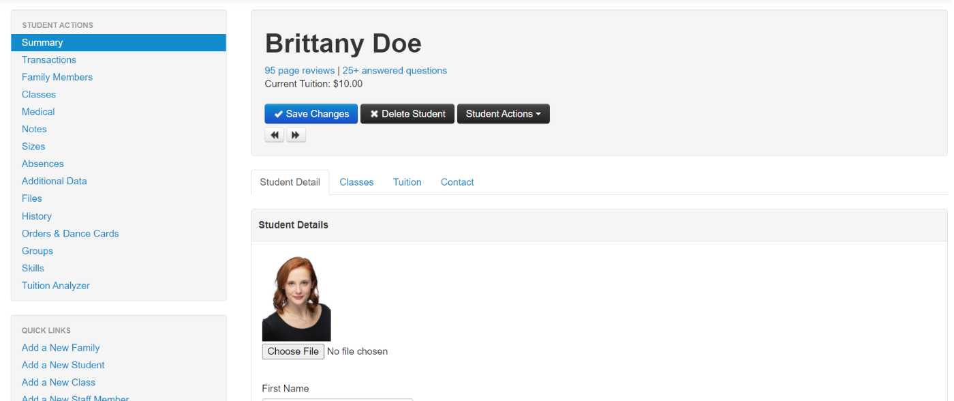This screenshot has width=954, height=401.
Task: Click the Current Tuition: $10.00 text
Action: click(x=313, y=84)
